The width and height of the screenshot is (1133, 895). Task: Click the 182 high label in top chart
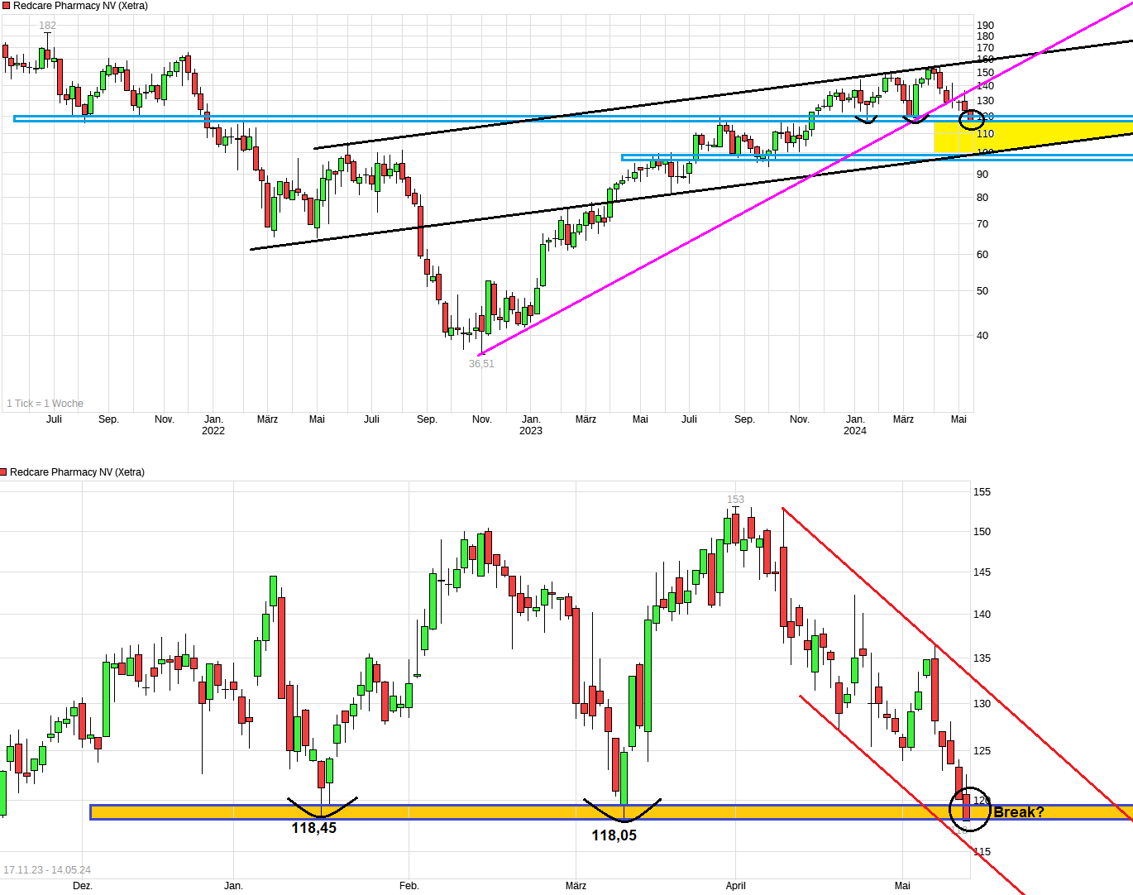click(x=48, y=26)
